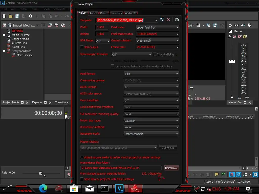
Task: Select Smart Bins in media tree
Action: click(18, 47)
